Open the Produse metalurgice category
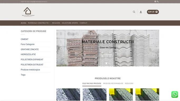The image size is (180, 101). pos(30,70)
